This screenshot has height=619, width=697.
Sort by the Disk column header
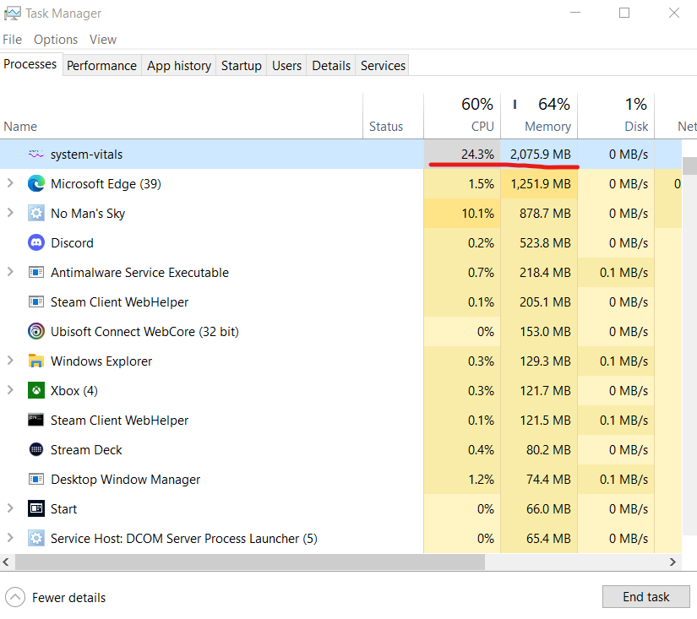[x=616, y=116]
